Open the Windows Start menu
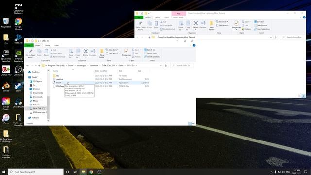 (4, 172)
